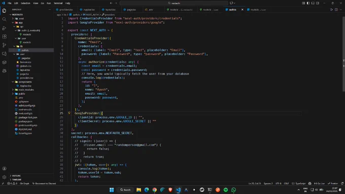Open the Terminal menu
The width and height of the screenshot is (345, 194).
(58, 3)
